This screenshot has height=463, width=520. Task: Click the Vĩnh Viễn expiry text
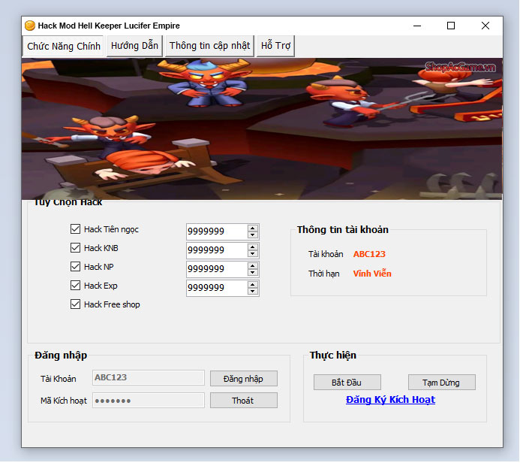372,274
